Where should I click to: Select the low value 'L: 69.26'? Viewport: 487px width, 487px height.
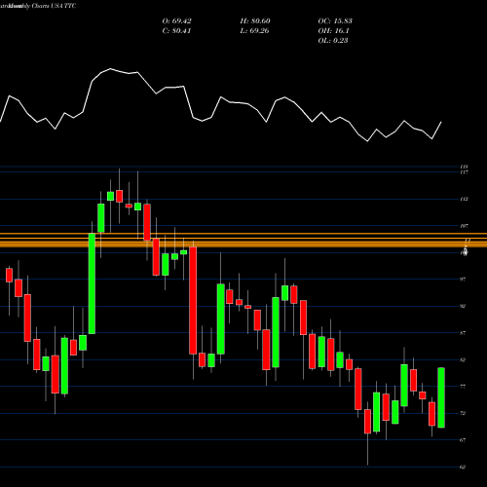click(254, 31)
